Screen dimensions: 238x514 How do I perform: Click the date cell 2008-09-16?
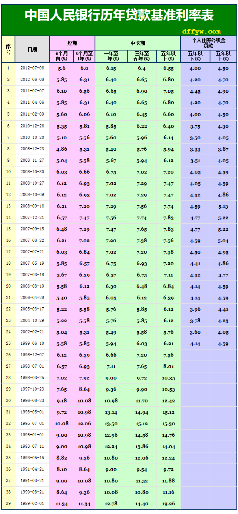32,206
